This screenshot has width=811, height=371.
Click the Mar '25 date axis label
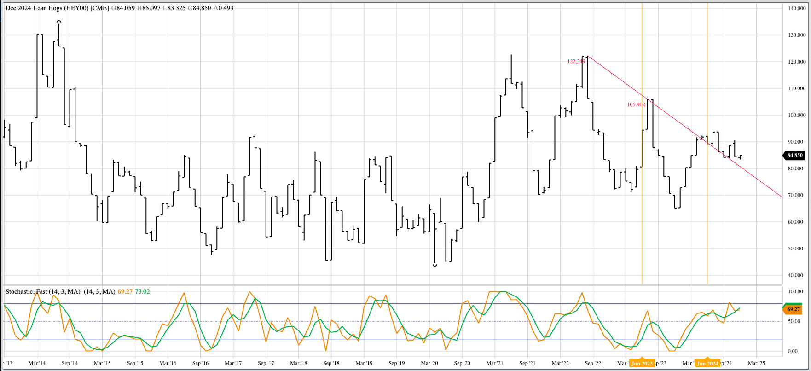pos(756,363)
